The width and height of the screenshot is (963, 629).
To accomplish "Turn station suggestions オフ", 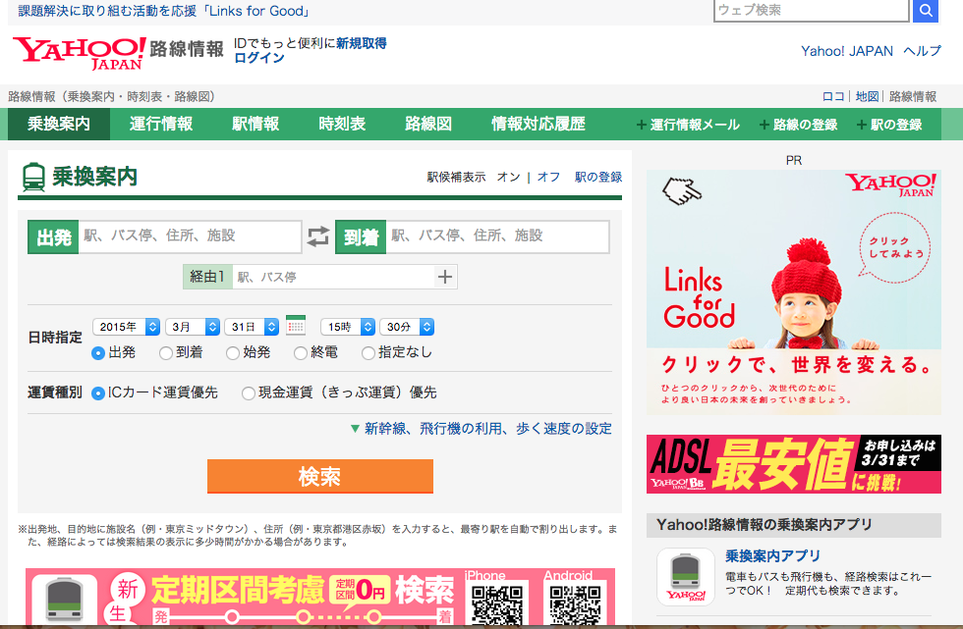I will coord(548,178).
